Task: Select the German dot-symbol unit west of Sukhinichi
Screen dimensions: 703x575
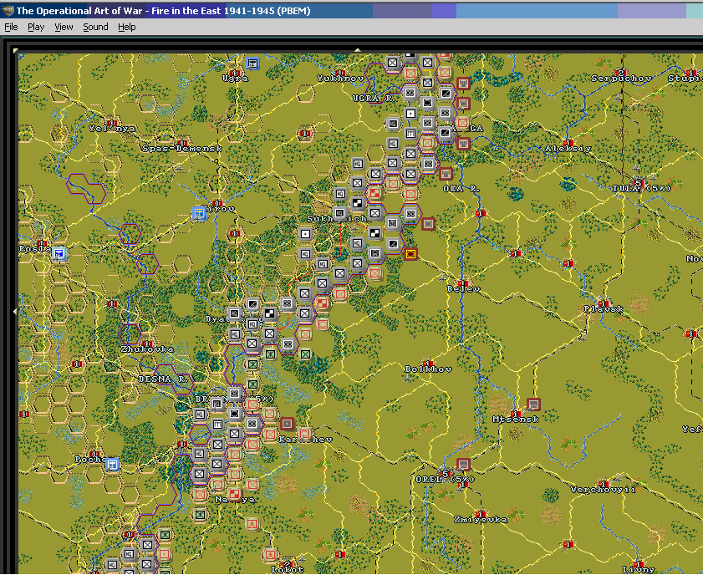Action: [305, 234]
